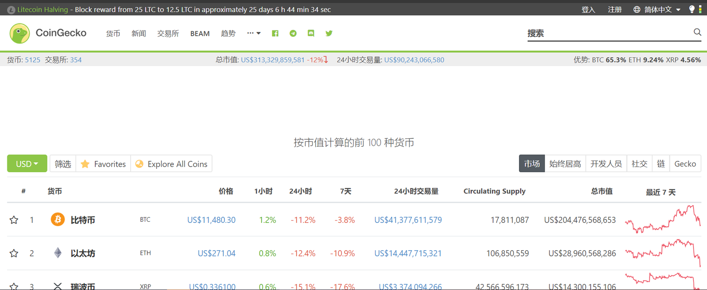707x290 pixels.
Task: Click the 筛选 filter button
Action: (63, 164)
